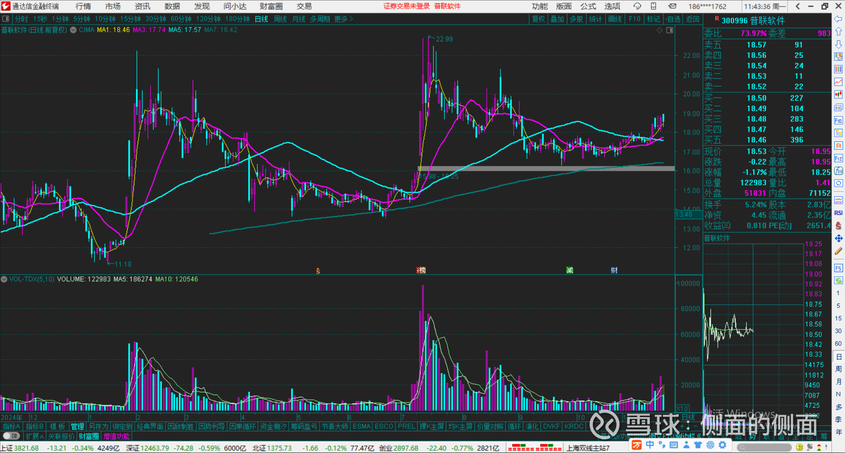Open the colored quote table icon in sidebar
The image size is (845, 453).
pos(838,57)
